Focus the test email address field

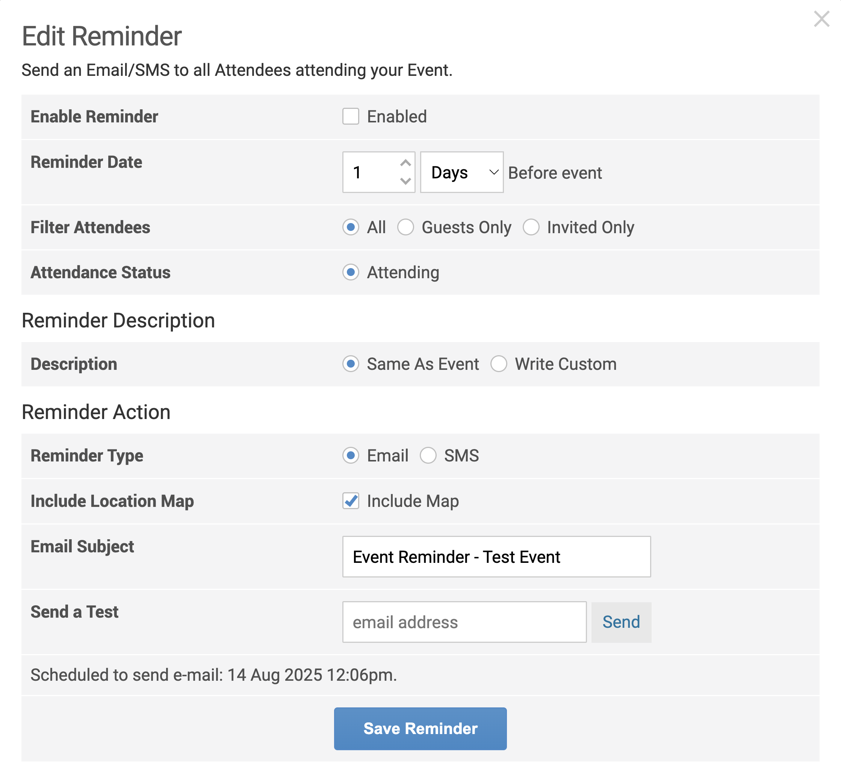tap(464, 622)
